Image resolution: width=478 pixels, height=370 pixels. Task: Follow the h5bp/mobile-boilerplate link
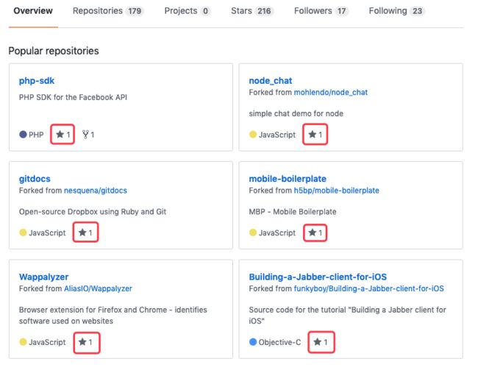pos(337,191)
